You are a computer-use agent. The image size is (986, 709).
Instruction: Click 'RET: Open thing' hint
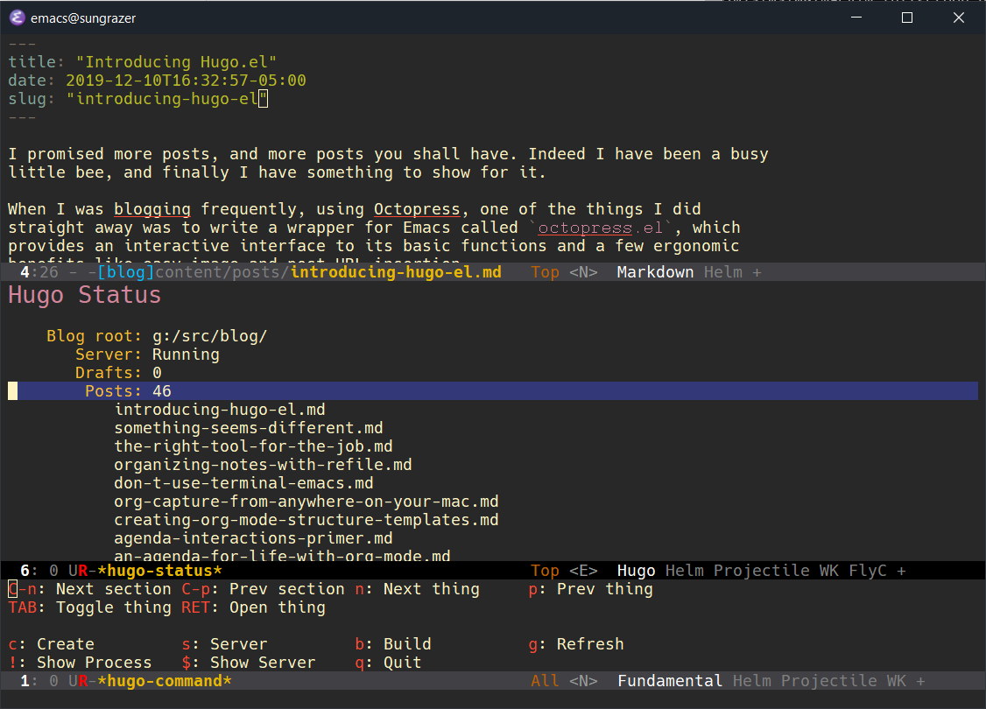tap(253, 607)
